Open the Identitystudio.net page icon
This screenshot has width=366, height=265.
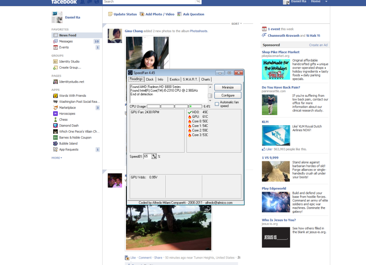coord(55,82)
